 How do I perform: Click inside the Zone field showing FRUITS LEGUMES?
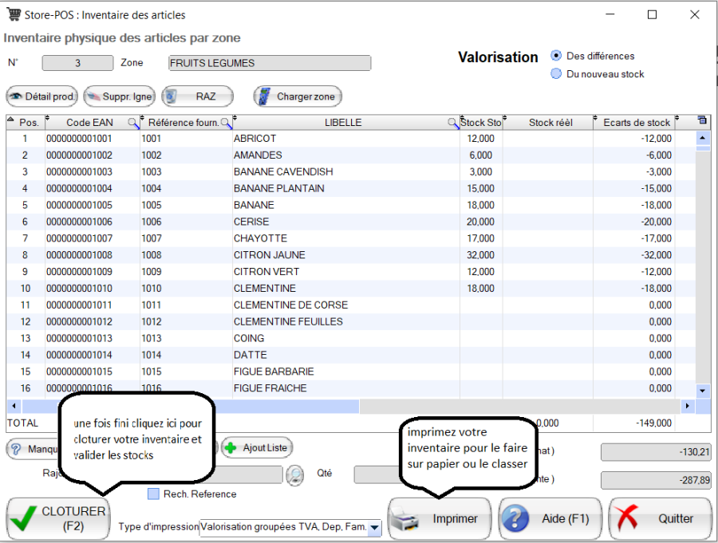click(269, 62)
